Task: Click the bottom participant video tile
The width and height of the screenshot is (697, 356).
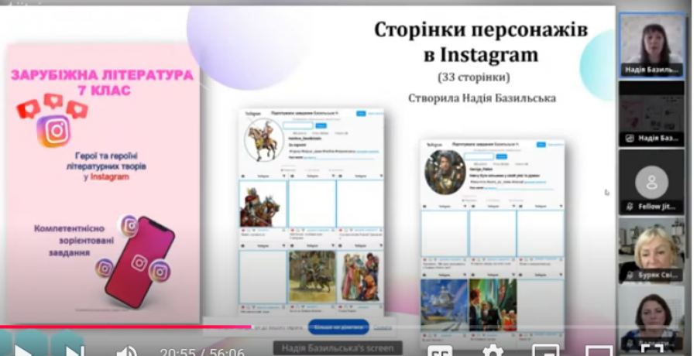Action: point(651,318)
